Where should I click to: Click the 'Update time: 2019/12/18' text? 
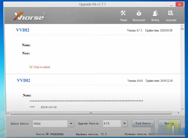pos(159,81)
